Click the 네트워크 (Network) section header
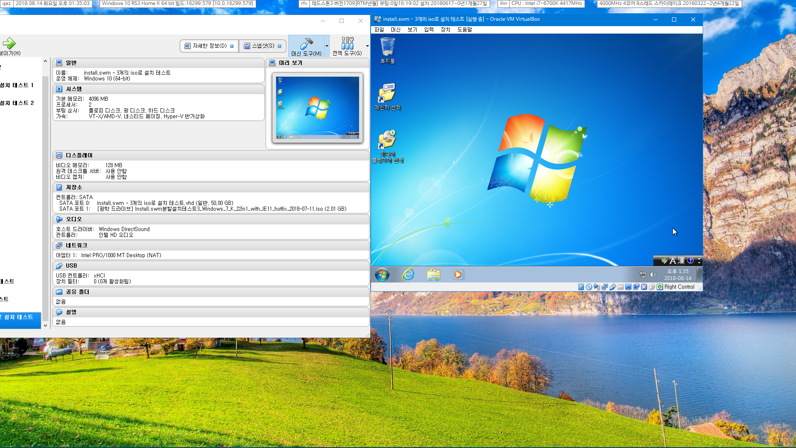This screenshot has width=796, height=448. pos(211,245)
